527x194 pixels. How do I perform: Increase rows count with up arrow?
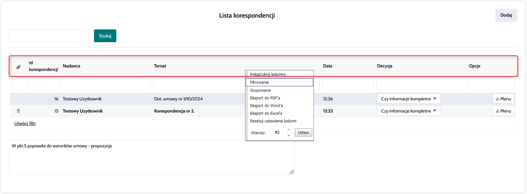289,130
